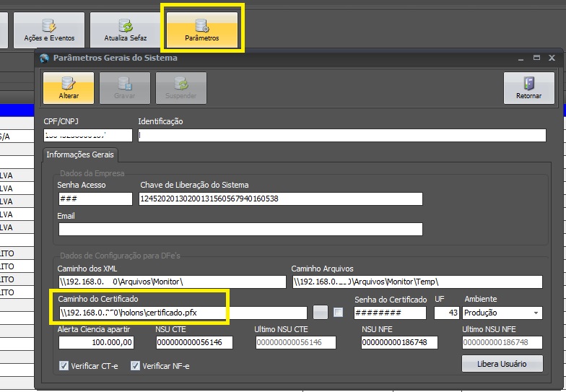Click the Caminho do Certificado field
The height and width of the screenshot is (392, 566).
click(183, 313)
